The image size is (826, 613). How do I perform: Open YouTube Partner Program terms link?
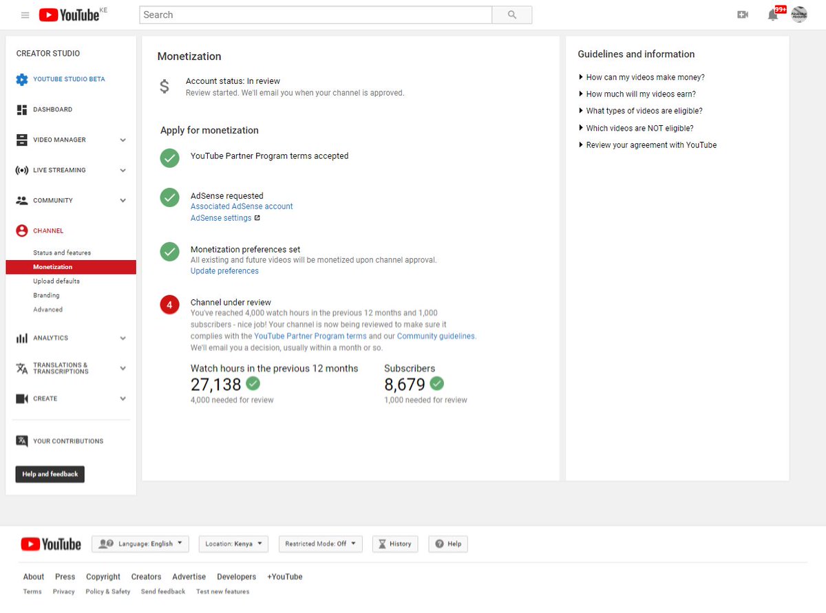coord(310,336)
